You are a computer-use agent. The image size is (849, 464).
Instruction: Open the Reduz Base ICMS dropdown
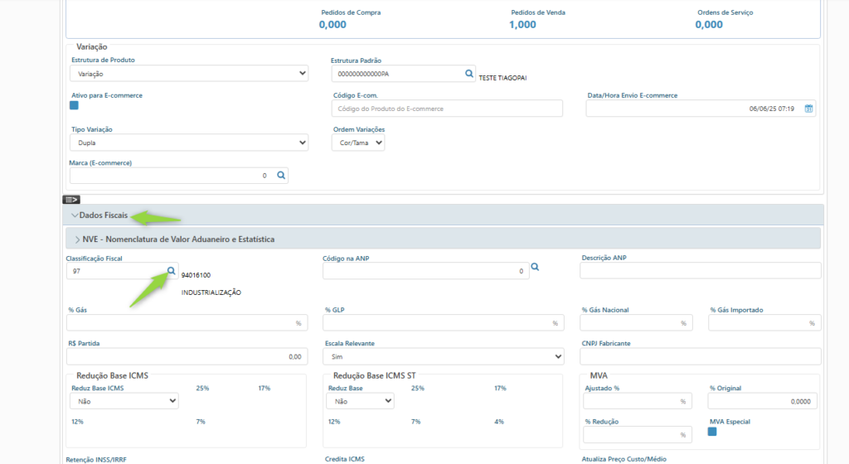click(124, 401)
